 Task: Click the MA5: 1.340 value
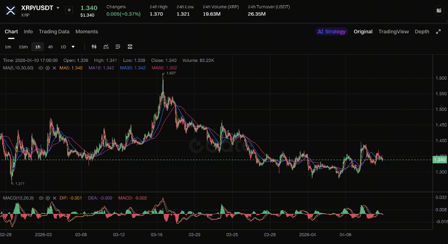(71, 68)
